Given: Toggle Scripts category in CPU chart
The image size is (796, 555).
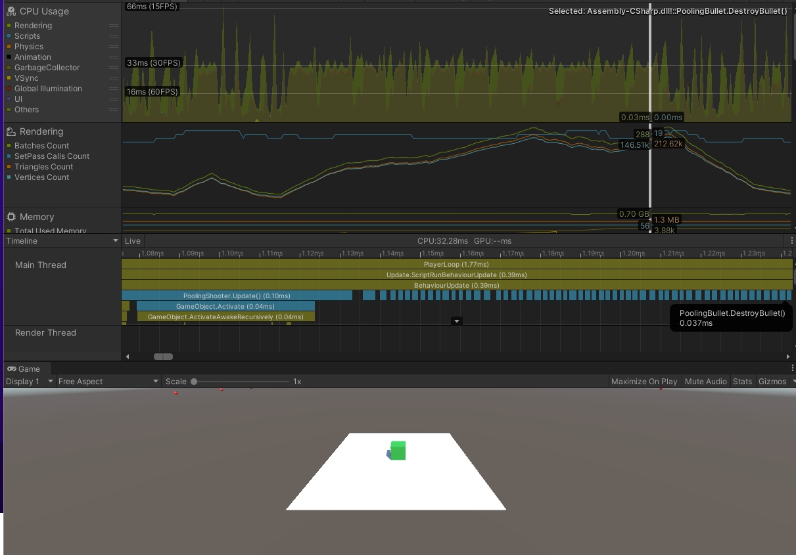Looking at the screenshot, I should click(9, 36).
